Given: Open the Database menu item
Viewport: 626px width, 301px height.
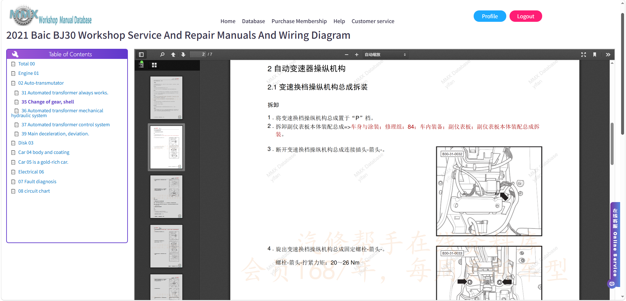Looking at the screenshot, I should [253, 21].
